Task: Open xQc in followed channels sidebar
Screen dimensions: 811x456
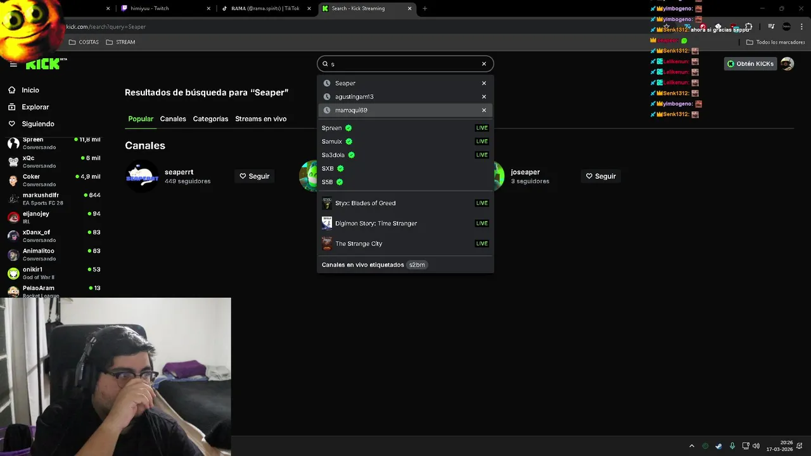Action: (54, 161)
